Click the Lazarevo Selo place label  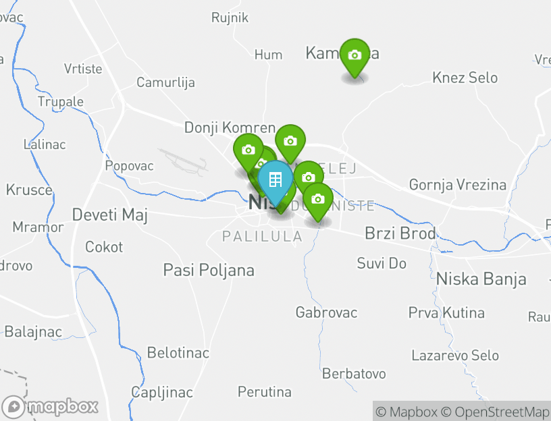coord(455,356)
